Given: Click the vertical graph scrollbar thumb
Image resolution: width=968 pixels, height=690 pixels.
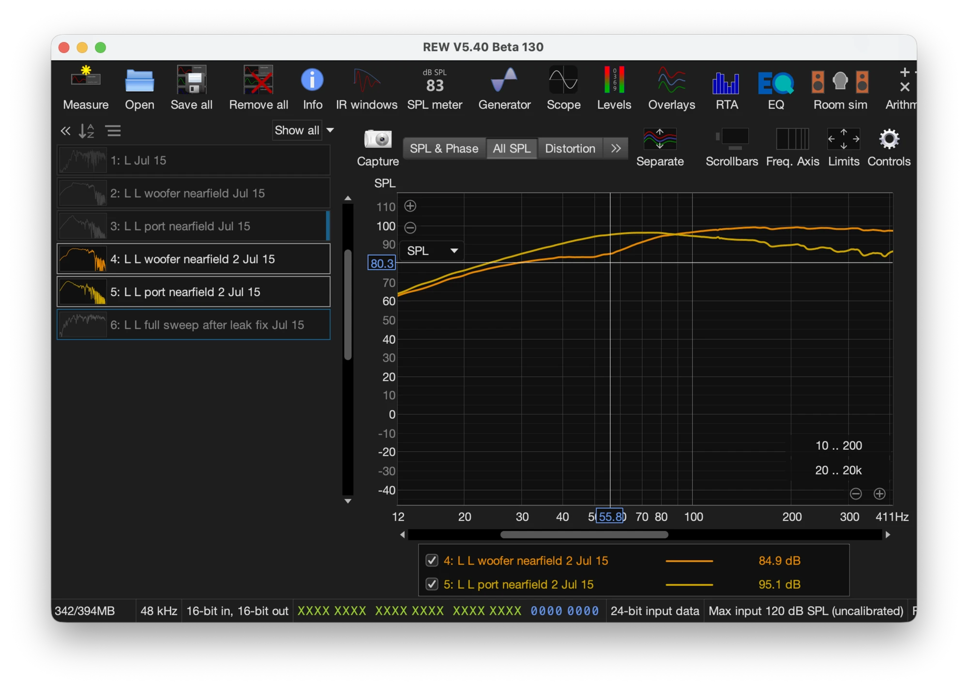Looking at the screenshot, I should [x=348, y=305].
